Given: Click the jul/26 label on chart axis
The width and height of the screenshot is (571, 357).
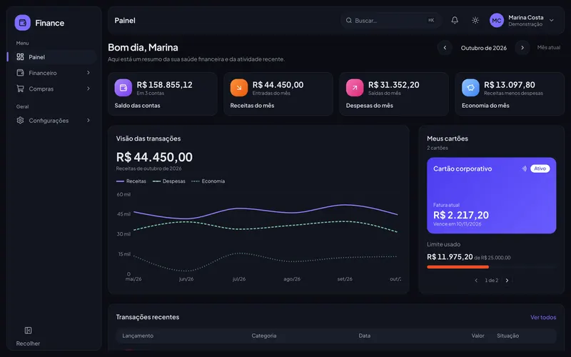Looking at the screenshot, I should (x=239, y=279).
